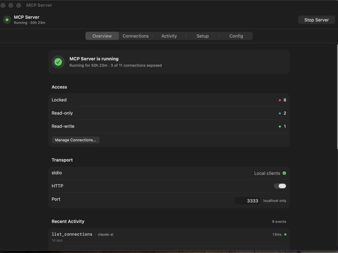Screen dimensions: 338x253
Task: Switch to the Overview tab
Action: pos(102,36)
